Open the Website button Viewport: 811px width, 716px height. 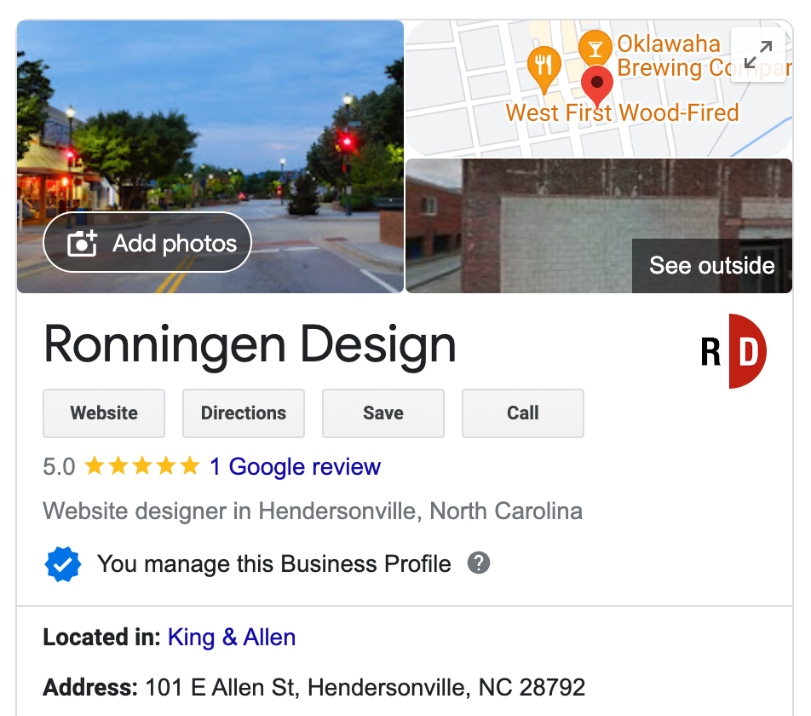[104, 413]
